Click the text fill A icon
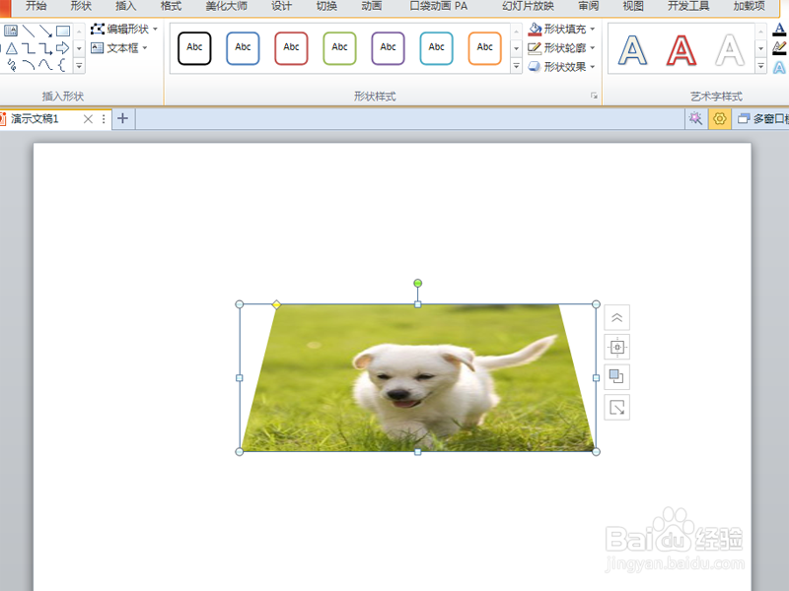Screen dimensions: 789x591 coord(779,30)
